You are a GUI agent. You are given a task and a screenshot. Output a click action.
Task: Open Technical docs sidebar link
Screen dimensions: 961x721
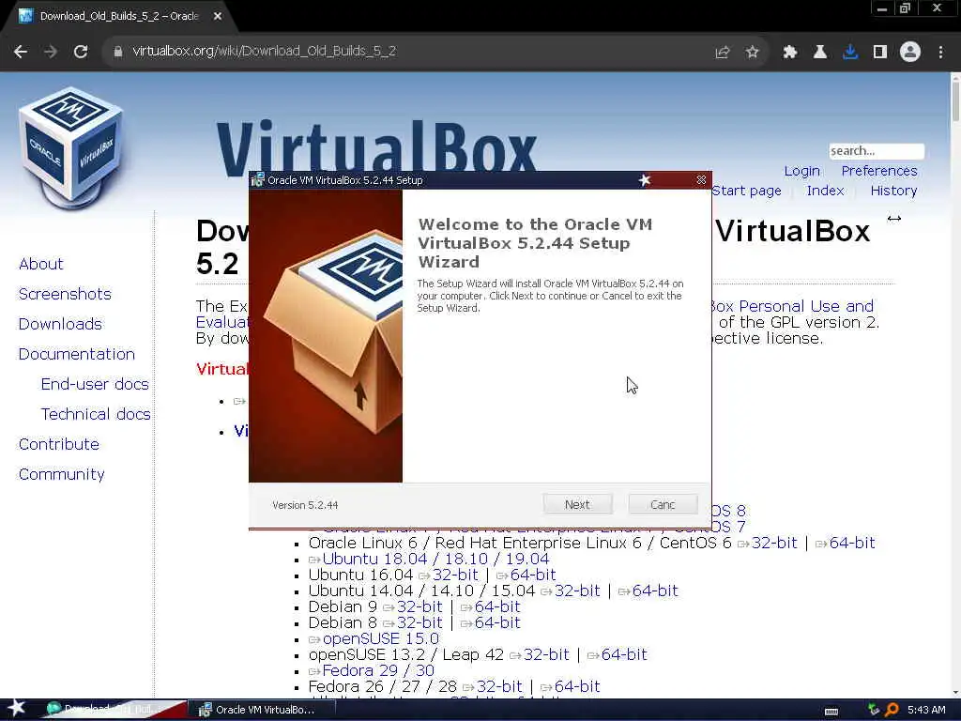[x=96, y=414]
